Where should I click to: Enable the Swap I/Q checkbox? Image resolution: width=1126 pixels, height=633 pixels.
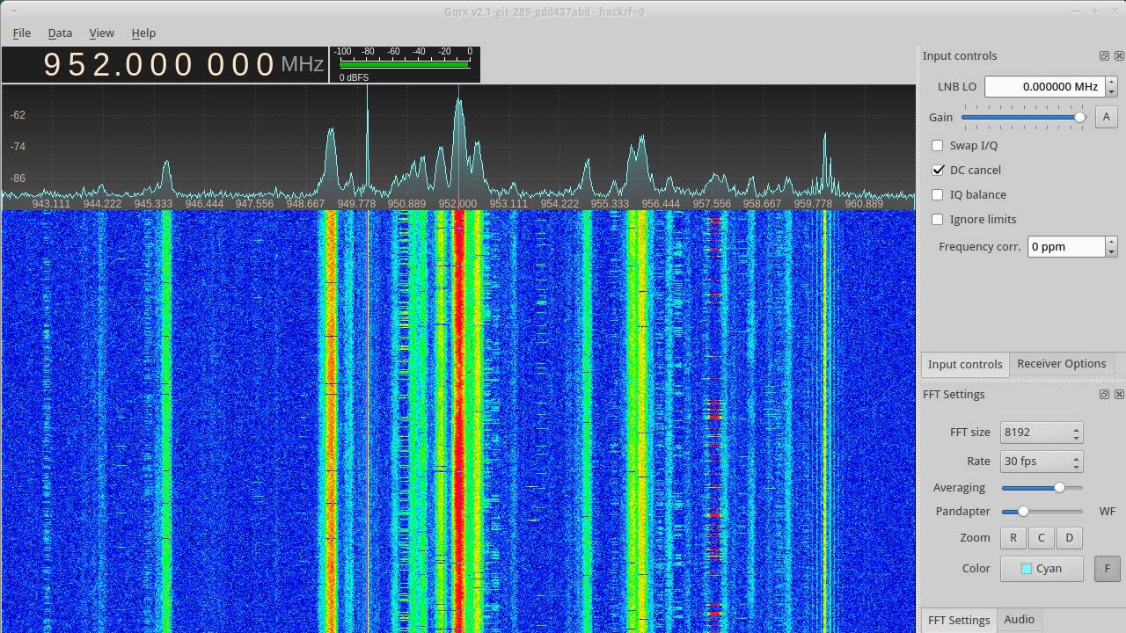click(938, 145)
